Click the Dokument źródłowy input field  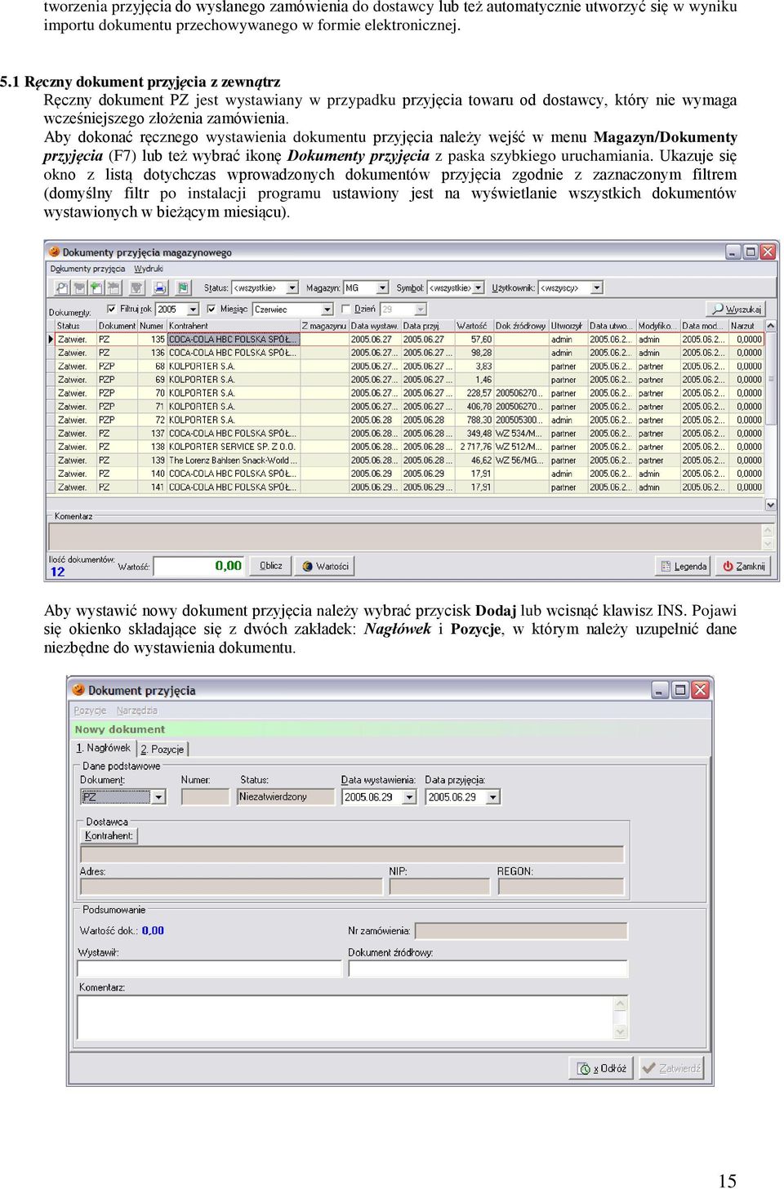point(488,969)
